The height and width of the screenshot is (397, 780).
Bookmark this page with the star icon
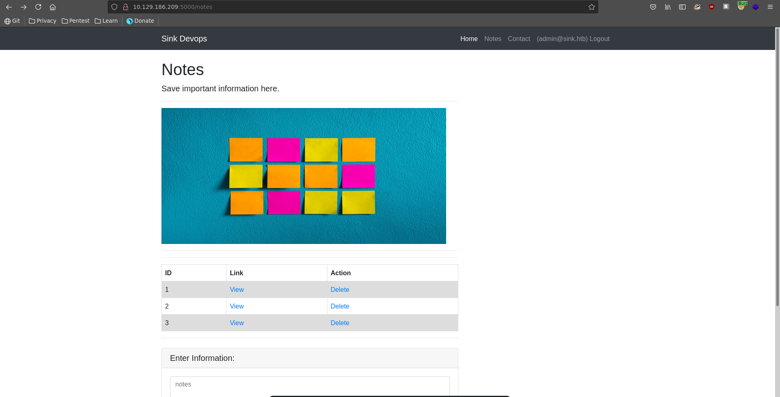click(x=591, y=7)
